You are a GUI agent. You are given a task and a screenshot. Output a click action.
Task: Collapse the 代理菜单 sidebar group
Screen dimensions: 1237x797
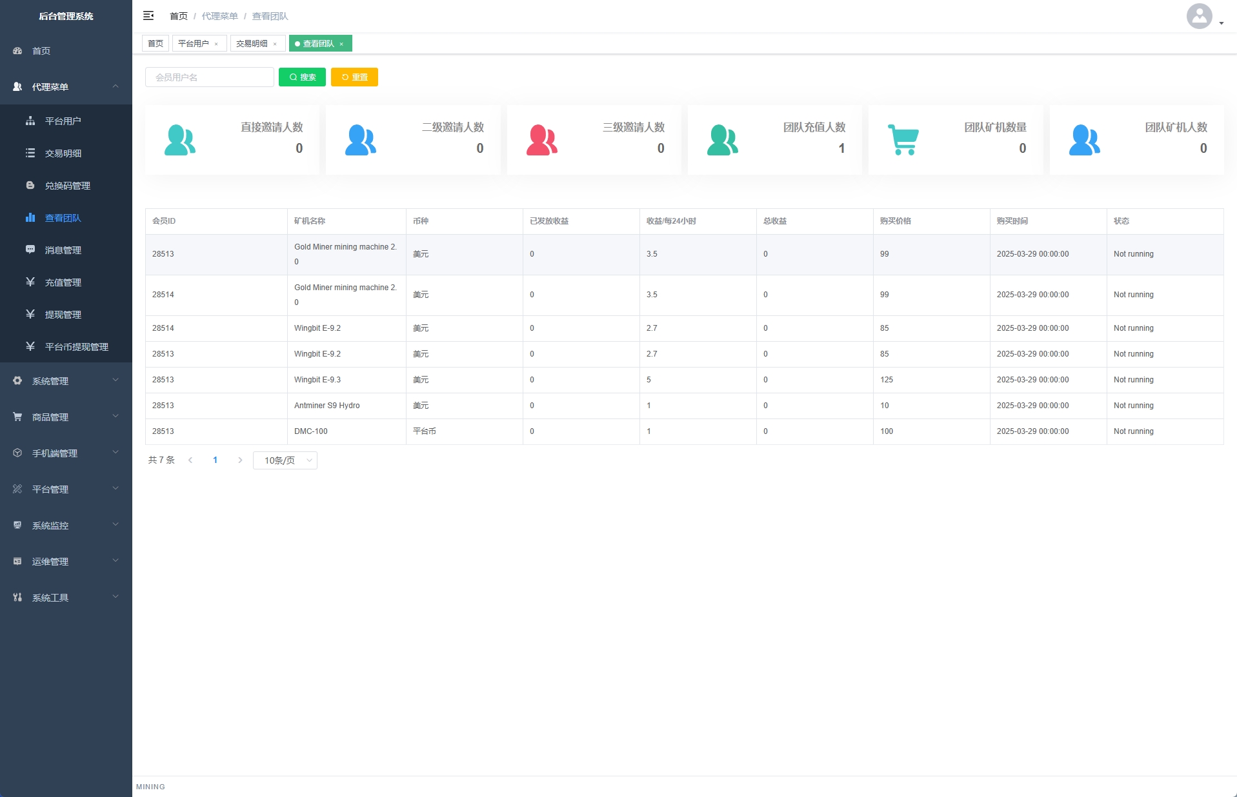click(x=116, y=86)
